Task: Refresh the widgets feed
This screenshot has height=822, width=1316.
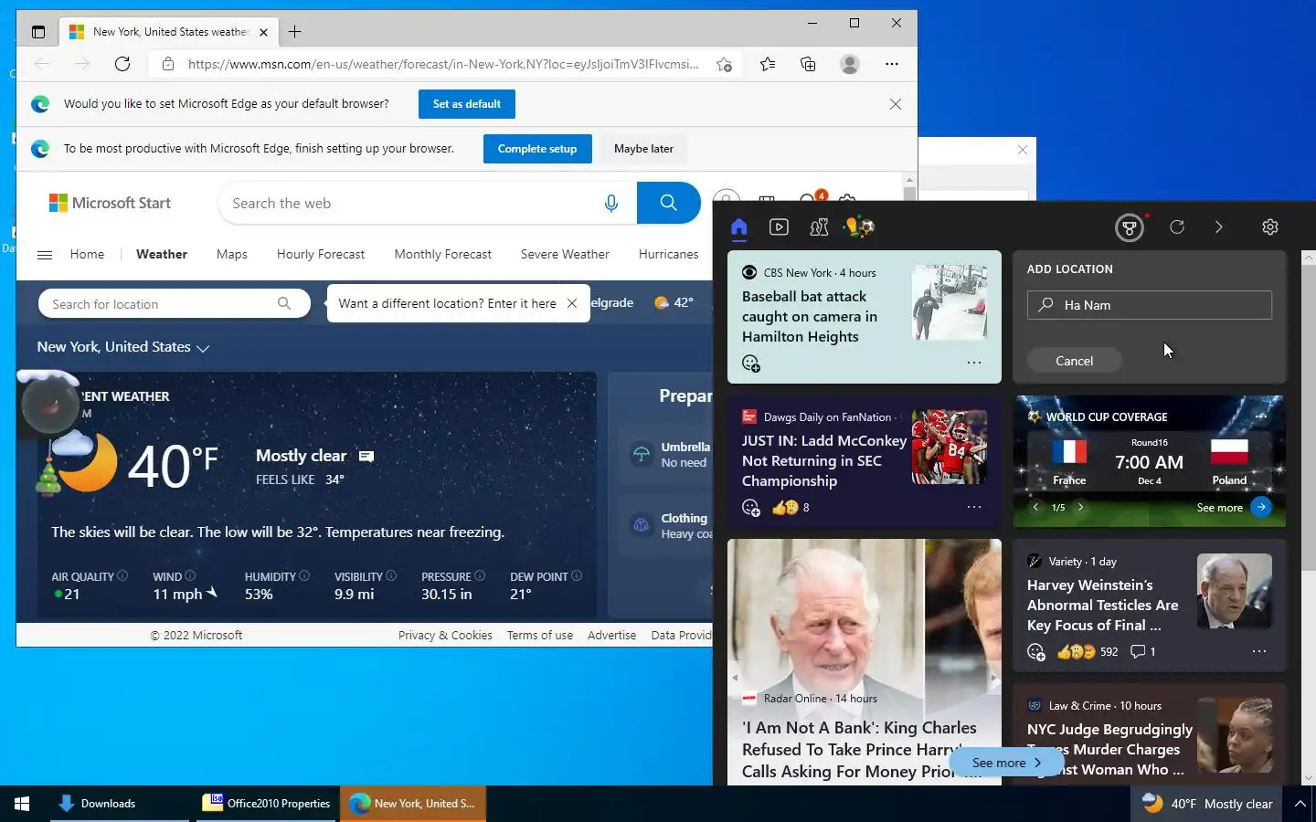Action: click(1177, 227)
